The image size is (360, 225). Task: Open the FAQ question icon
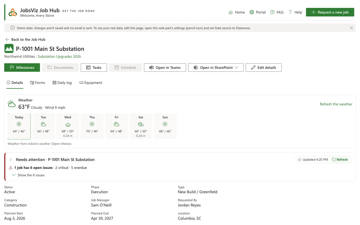coord(272,12)
